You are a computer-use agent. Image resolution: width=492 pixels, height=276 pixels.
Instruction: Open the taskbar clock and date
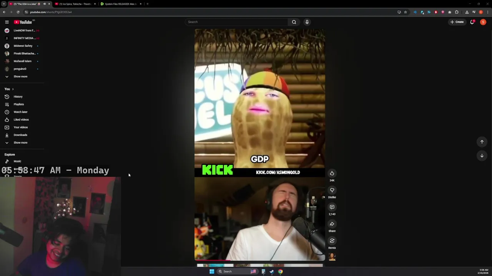point(484,271)
